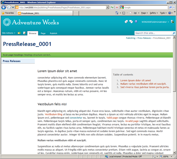Expand more command bar items chevron

pyautogui.click(x=174, y=12)
